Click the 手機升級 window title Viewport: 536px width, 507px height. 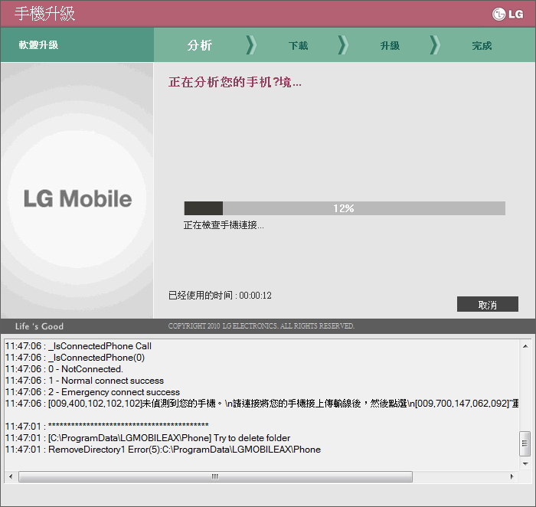44,14
